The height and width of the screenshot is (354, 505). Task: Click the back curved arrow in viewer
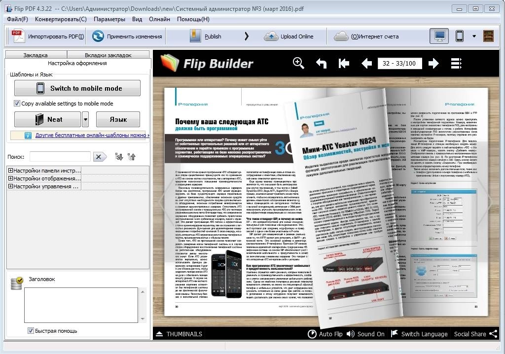(x=321, y=63)
